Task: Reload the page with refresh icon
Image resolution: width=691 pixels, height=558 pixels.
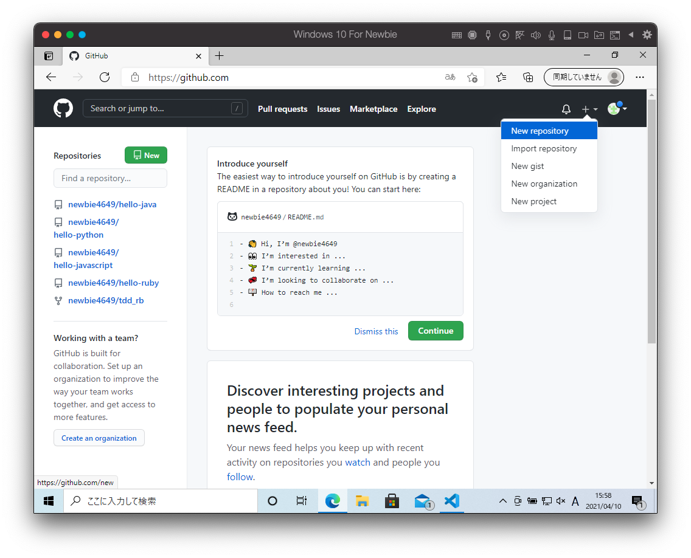Action: [105, 78]
